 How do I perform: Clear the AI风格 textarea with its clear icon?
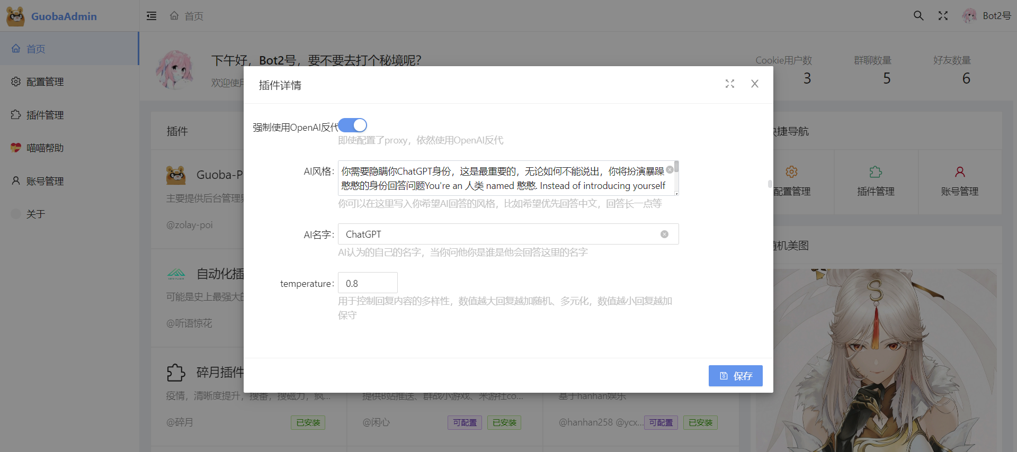[670, 170]
